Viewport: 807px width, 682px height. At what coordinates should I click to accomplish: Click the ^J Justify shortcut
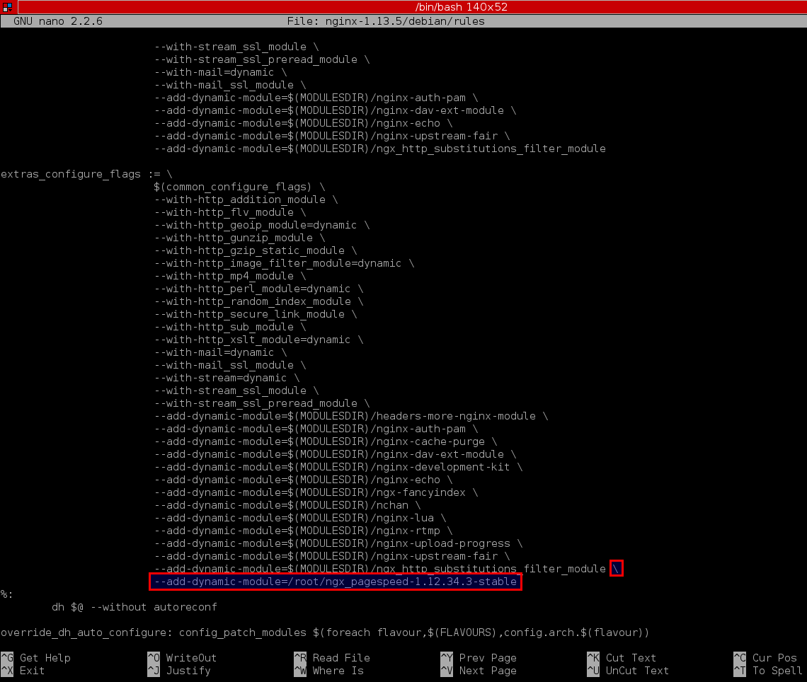pos(179,671)
